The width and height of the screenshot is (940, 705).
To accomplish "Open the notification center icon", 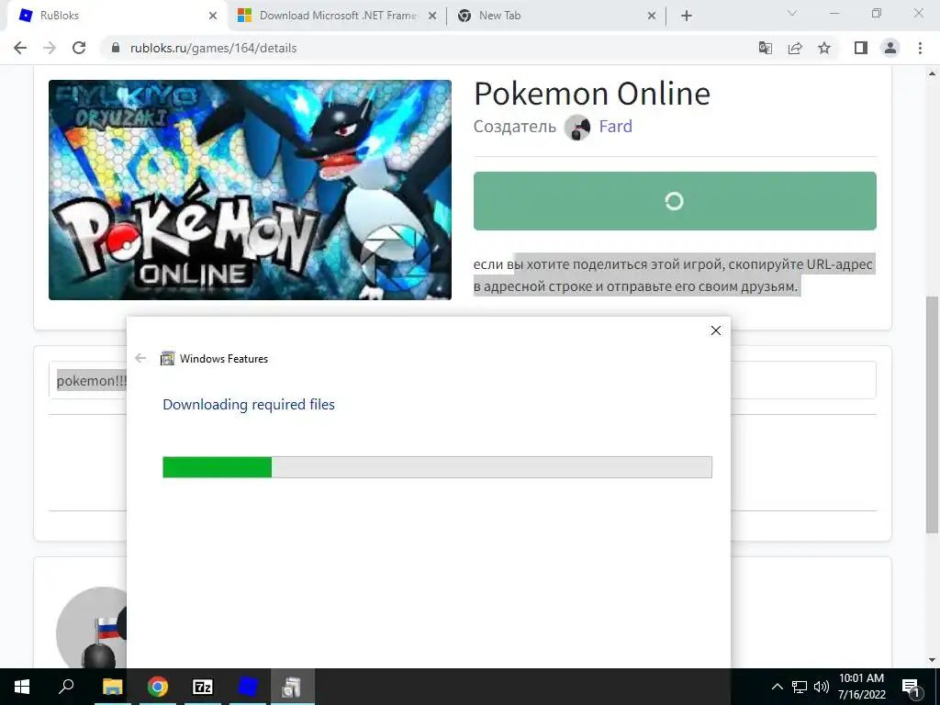I will point(912,687).
